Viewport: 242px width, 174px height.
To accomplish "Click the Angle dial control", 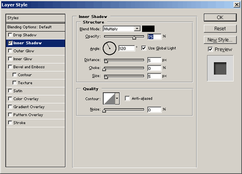I will point(109,48).
